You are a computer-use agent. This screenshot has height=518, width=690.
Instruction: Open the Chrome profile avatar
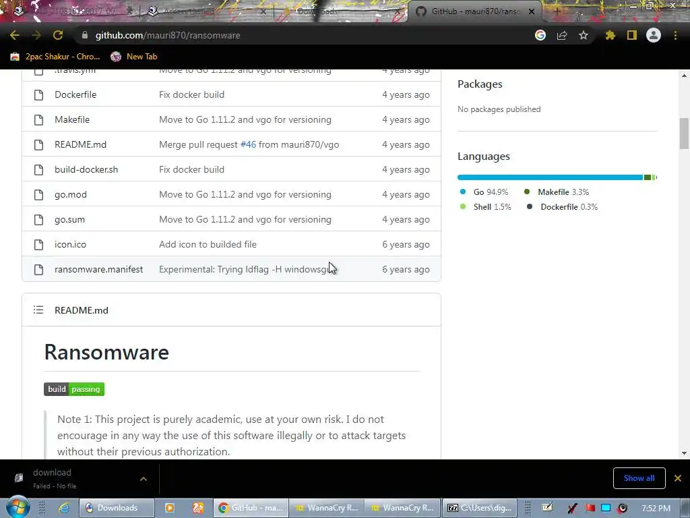[x=654, y=35]
